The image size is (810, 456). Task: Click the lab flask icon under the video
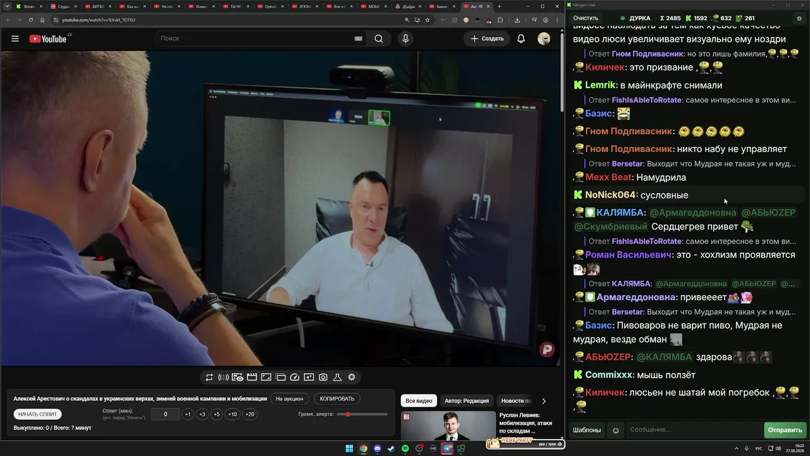337,377
